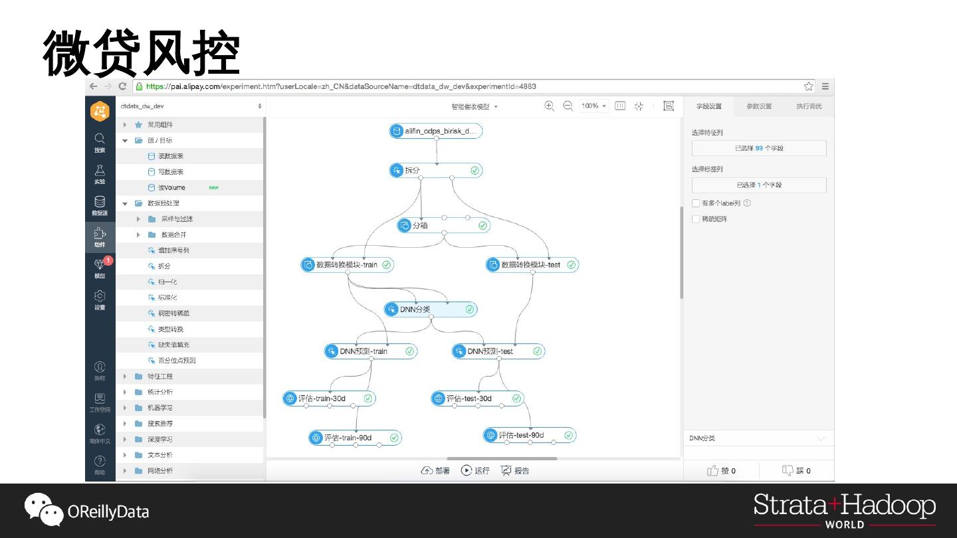Viewport: 957px width, 538px height.
Task: Expand the 特征工程 folder
Action: coord(125,376)
